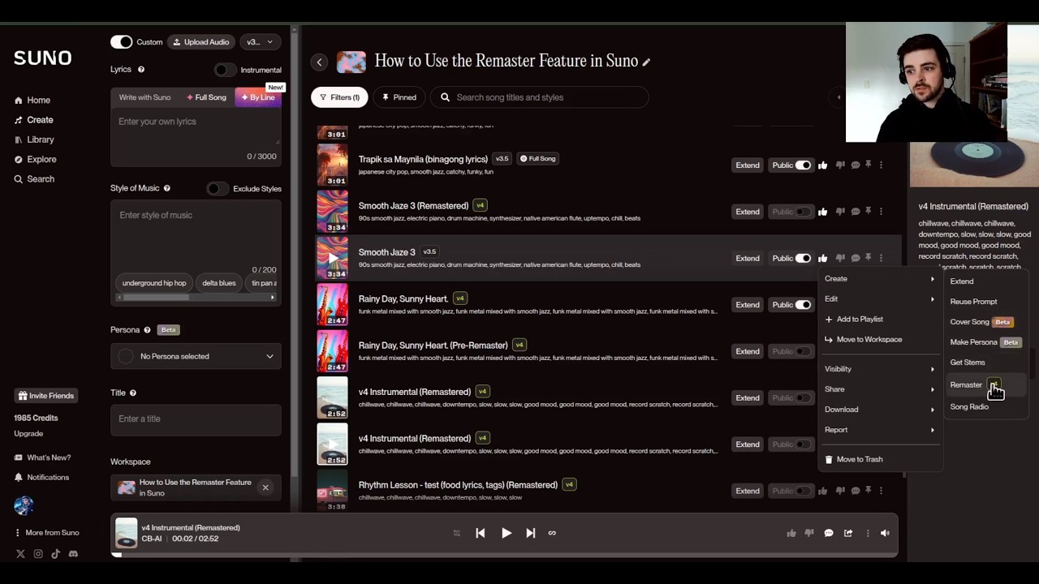Skip to the previous track in the player
This screenshot has width=1039, height=584.
coord(481,533)
